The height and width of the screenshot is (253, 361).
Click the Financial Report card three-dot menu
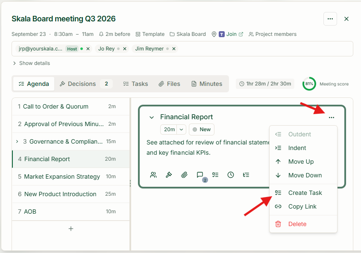pyautogui.click(x=331, y=118)
